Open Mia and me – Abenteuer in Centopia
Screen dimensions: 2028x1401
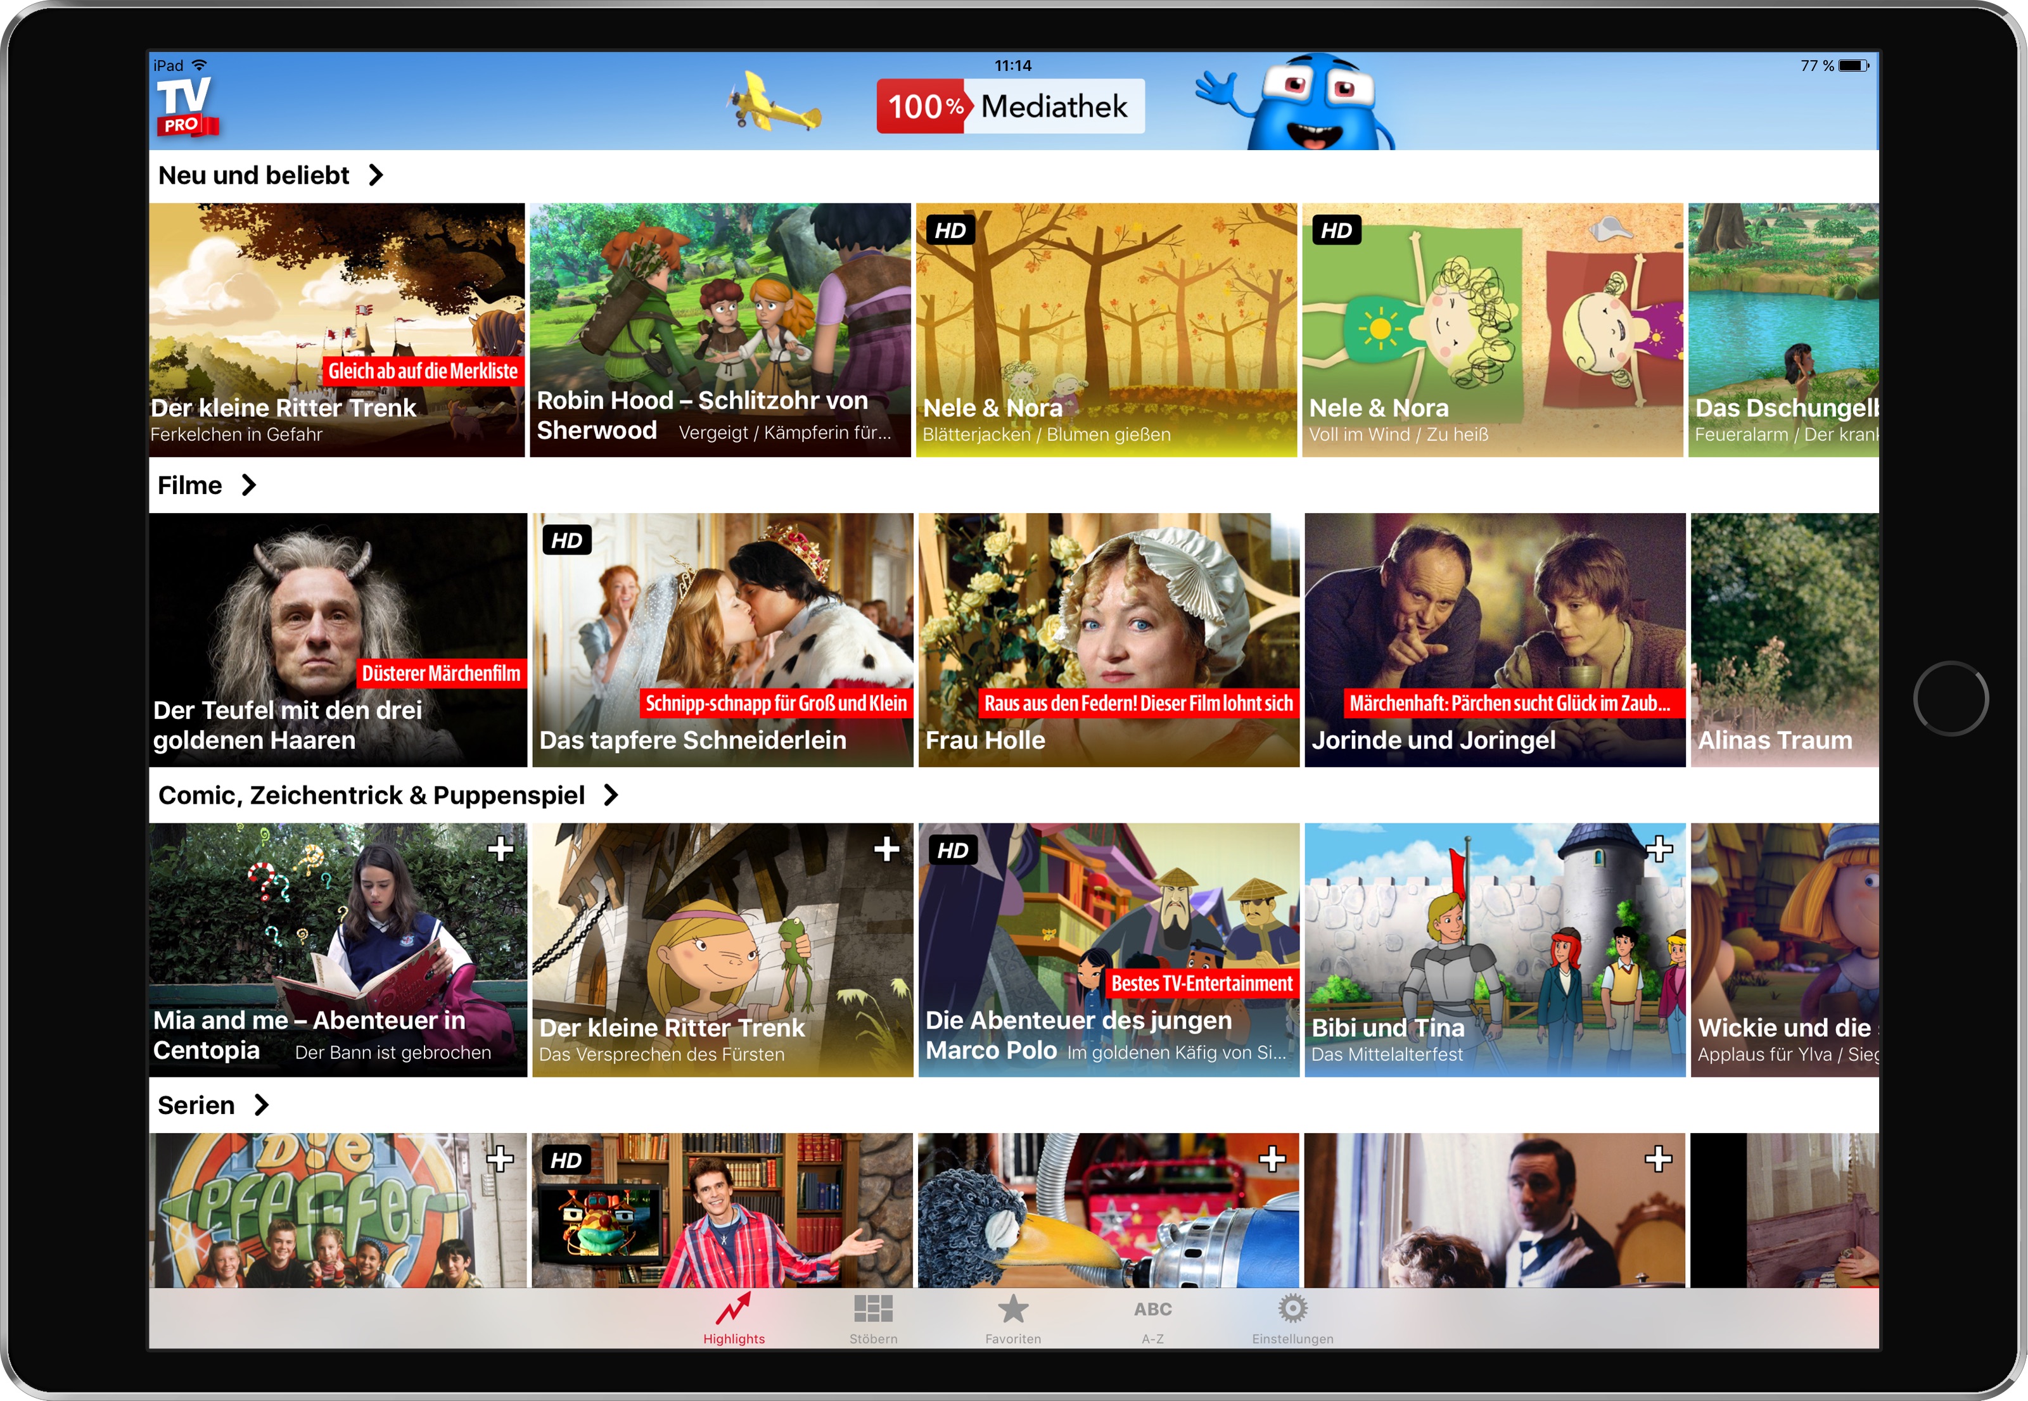(x=338, y=950)
